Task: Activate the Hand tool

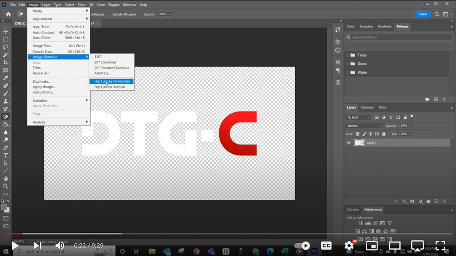Action: pyautogui.click(x=6, y=179)
